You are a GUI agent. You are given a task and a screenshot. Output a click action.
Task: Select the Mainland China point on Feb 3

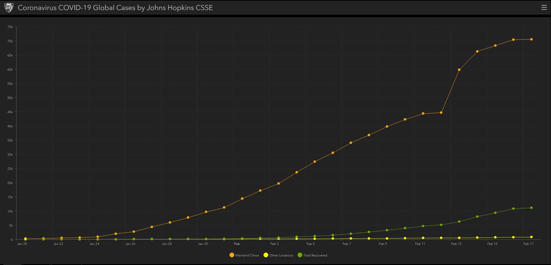click(x=279, y=184)
